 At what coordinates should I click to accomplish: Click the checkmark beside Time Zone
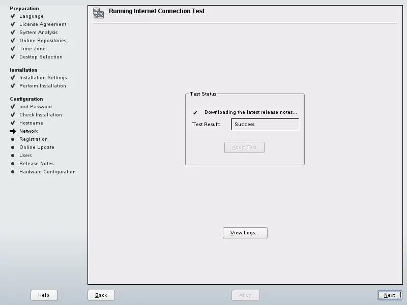(13, 48)
